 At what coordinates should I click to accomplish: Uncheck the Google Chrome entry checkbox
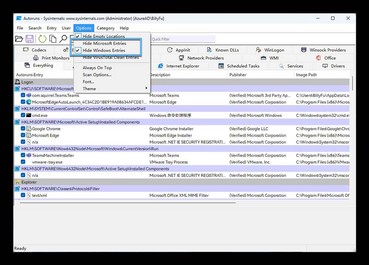coord(23,129)
